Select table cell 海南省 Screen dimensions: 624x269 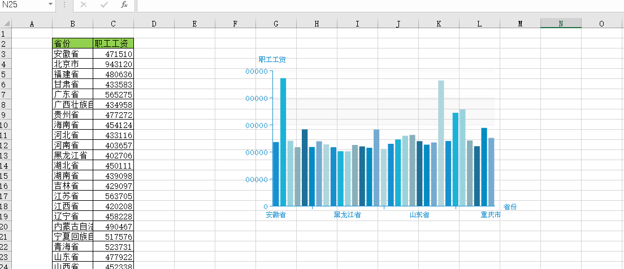coord(72,125)
